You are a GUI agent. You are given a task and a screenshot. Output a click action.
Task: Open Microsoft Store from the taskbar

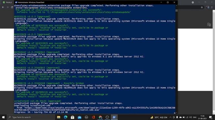coord(73,117)
